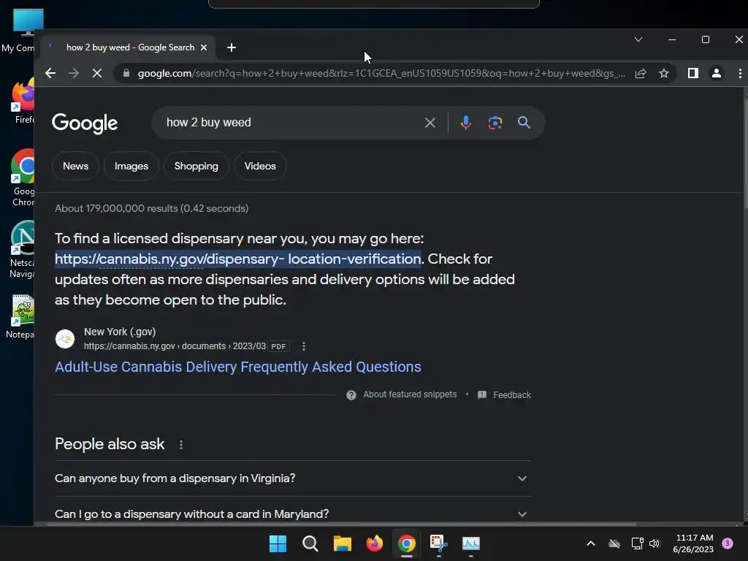Open more options dots beside New York result
Viewport: 748px width, 561px height.
point(304,346)
